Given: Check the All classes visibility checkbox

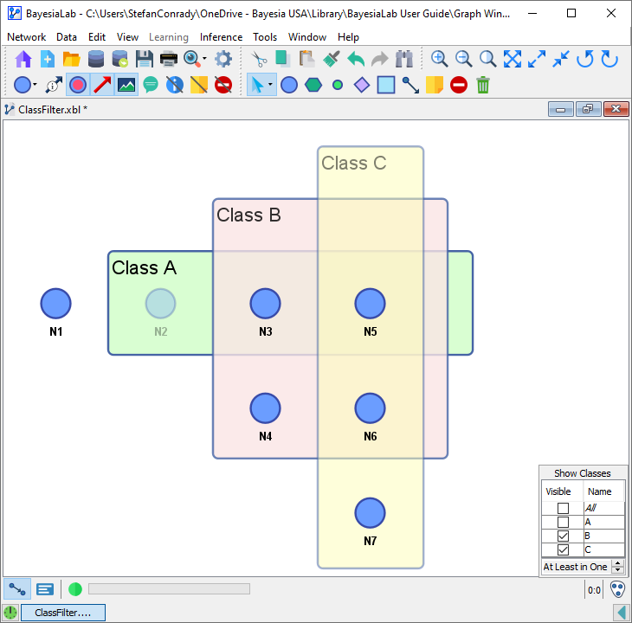Looking at the screenshot, I should click(563, 509).
